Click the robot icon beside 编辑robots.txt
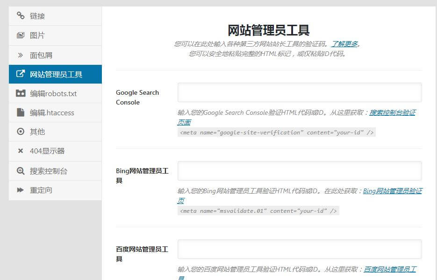The image size is (437, 280). [x=20, y=93]
